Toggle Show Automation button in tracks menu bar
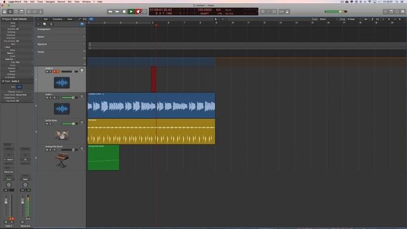Viewport: 407px width, 229px height. pyautogui.click(x=79, y=19)
